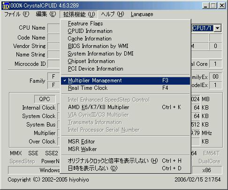Screen dimensions: 228x190
Task: Click the EM64T feature label
Action: tap(212, 153)
